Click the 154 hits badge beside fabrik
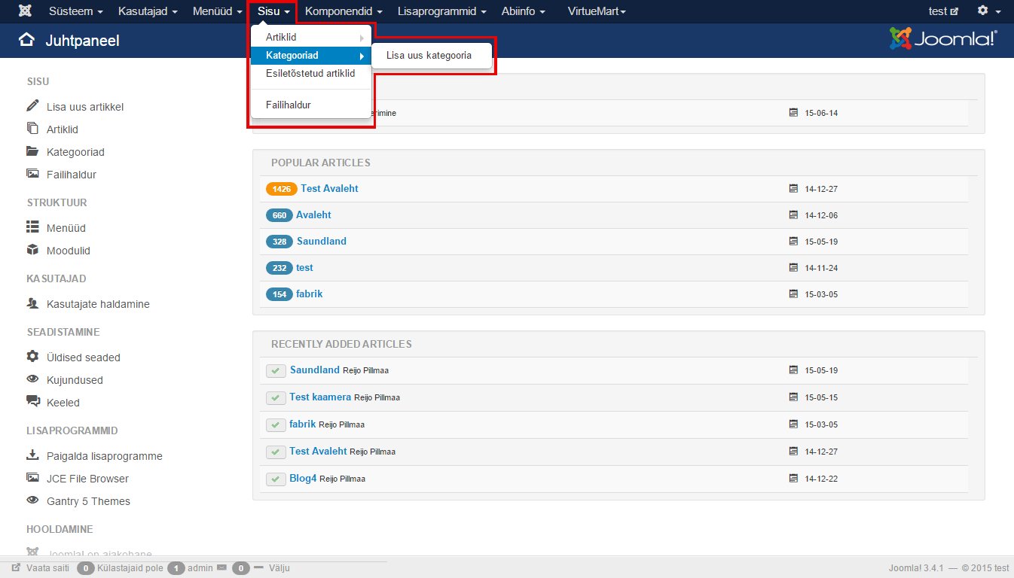Image resolution: width=1014 pixels, height=578 pixels. click(x=279, y=294)
